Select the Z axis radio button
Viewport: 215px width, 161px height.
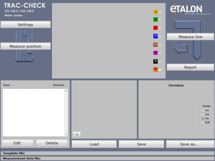click(x=160, y=28)
